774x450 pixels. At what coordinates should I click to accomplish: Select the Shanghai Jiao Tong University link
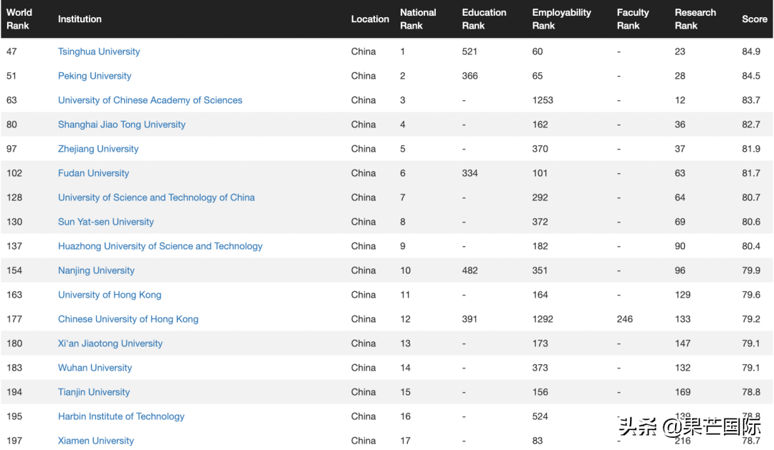pyautogui.click(x=121, y=124)
